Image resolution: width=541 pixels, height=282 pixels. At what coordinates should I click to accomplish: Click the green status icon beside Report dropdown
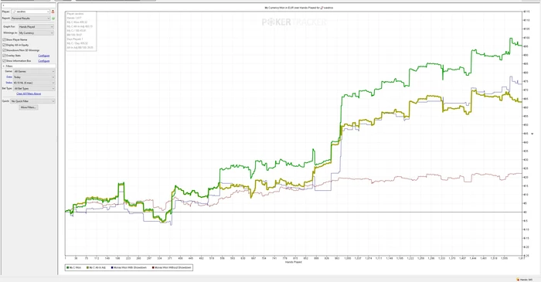tap(53, 19)
